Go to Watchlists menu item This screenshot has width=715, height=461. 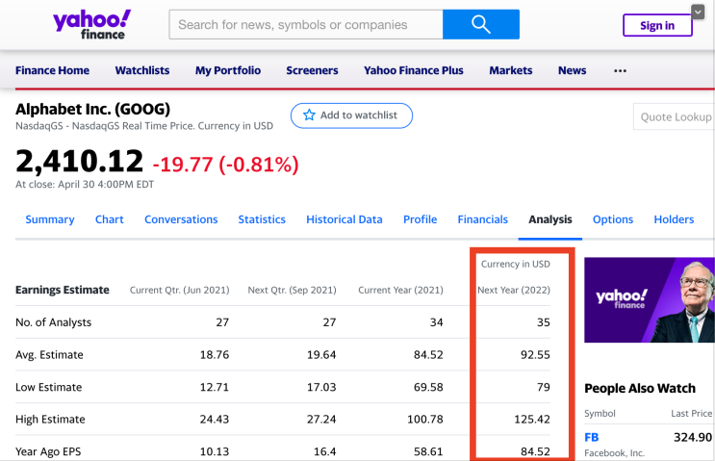pos(142,70)
